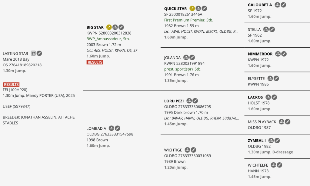Open the red Results button under Lasting Star

pos(11,85)
